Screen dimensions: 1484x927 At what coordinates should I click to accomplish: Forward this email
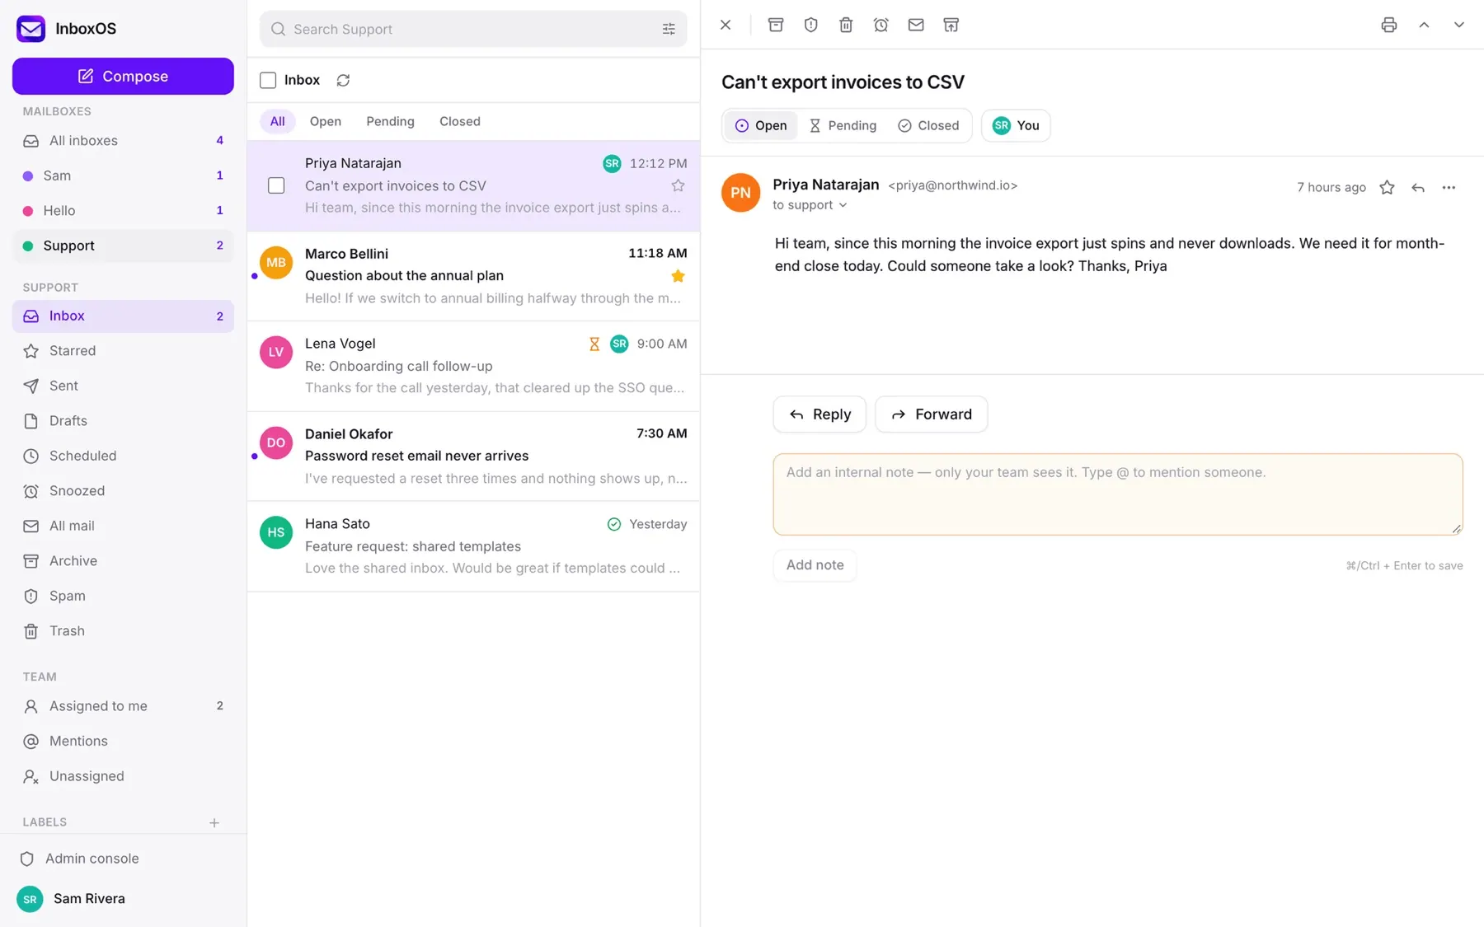pos(932,414)
